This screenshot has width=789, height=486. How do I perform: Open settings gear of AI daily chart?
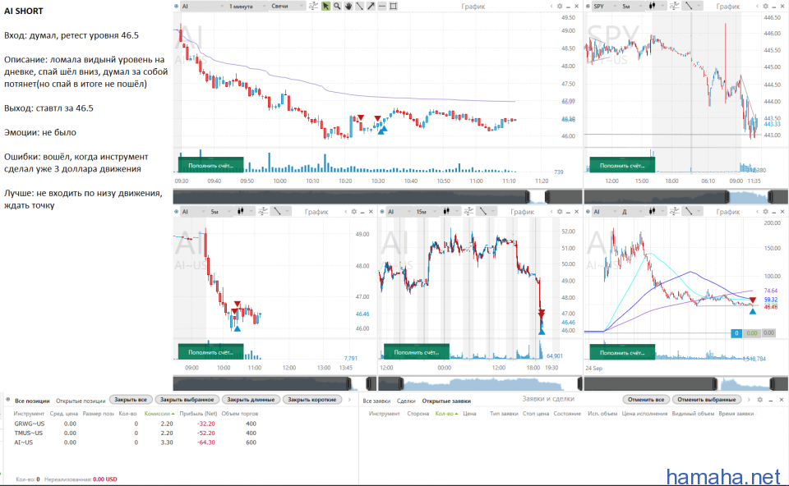[x=765, y=212]
